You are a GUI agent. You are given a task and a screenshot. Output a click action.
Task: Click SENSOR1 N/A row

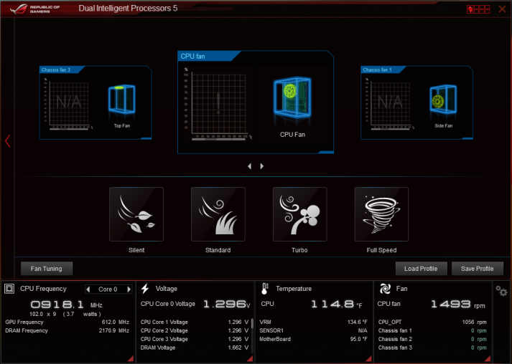314,330
